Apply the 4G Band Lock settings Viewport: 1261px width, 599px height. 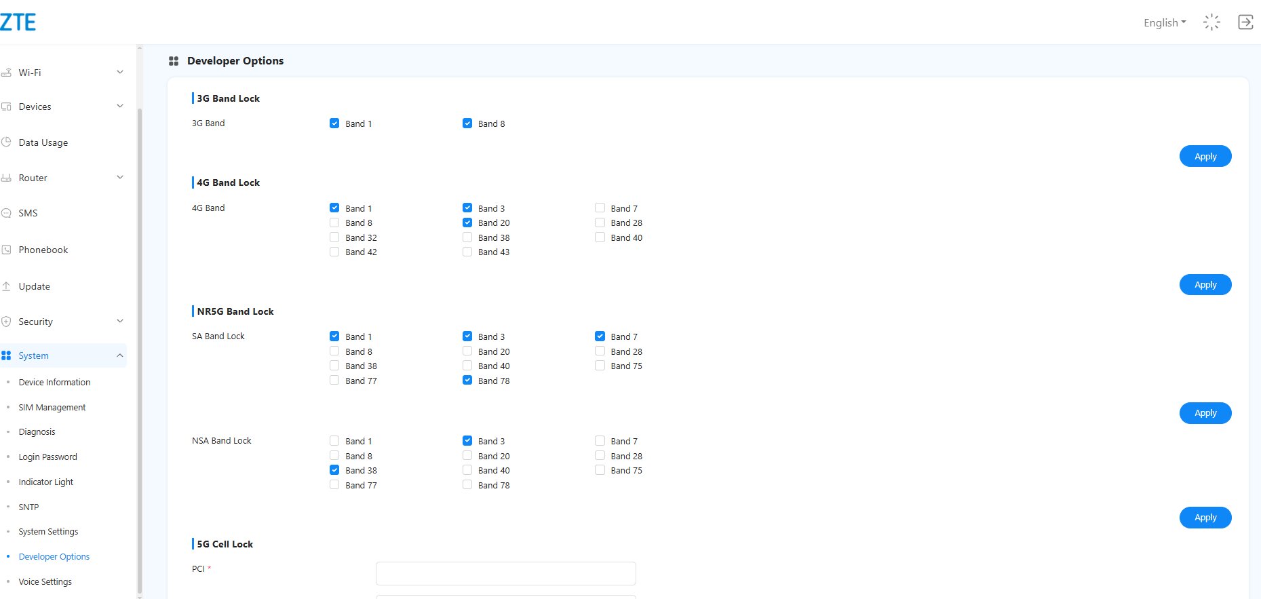pyautogui.click(x=1205, y=285)
